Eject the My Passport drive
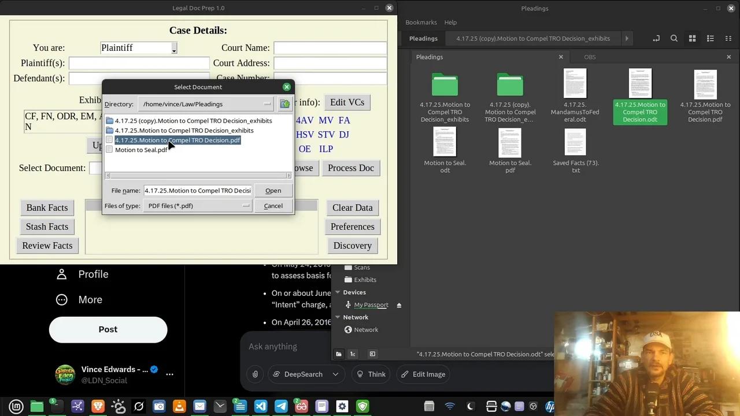 (x=399, y=305)
